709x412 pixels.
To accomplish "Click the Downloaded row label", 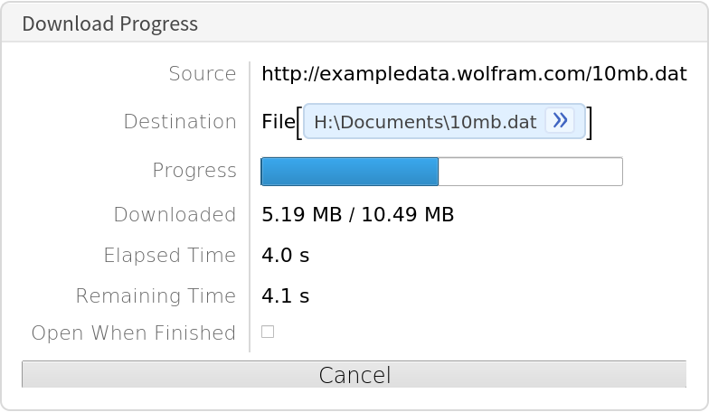I will click(175, 215).
